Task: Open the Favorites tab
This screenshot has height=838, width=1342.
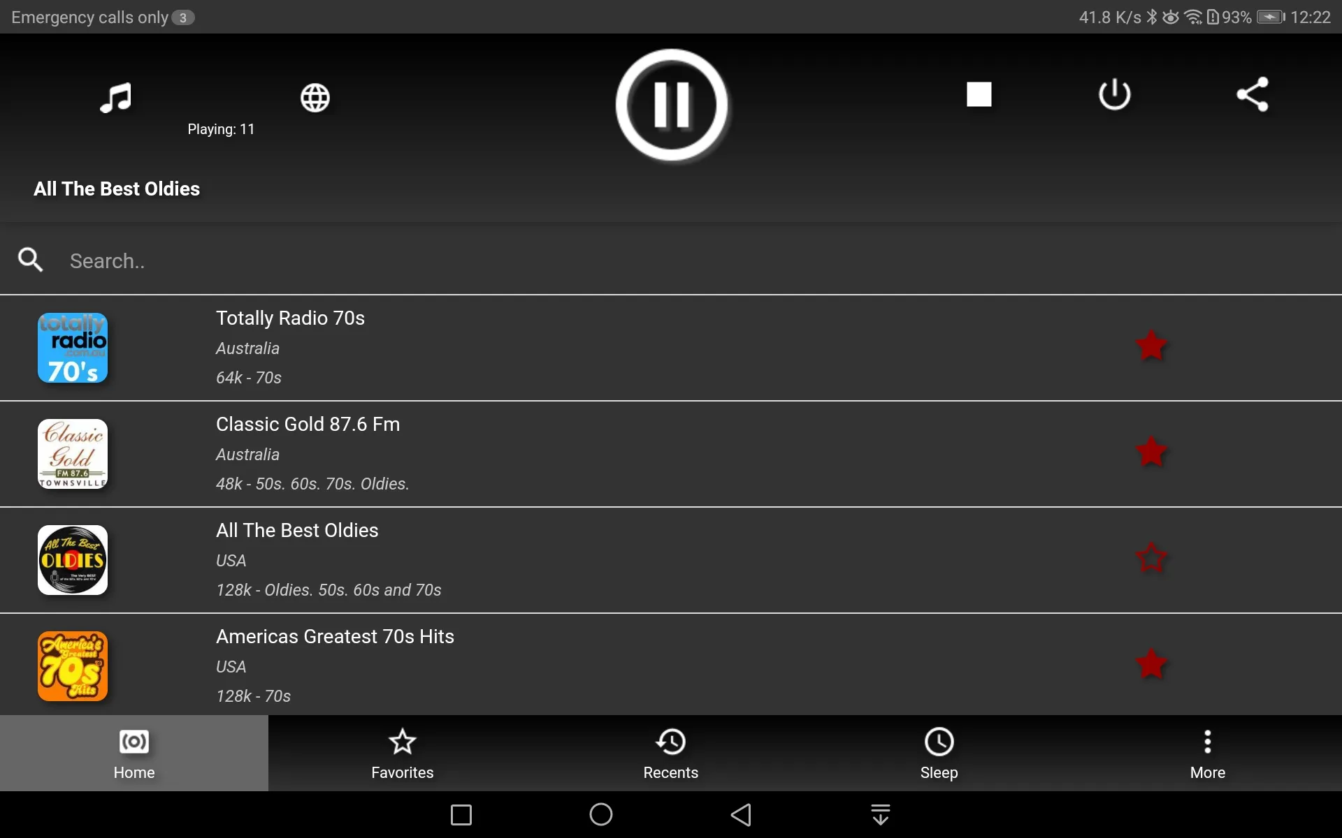Action: click(x=403, y=753)
